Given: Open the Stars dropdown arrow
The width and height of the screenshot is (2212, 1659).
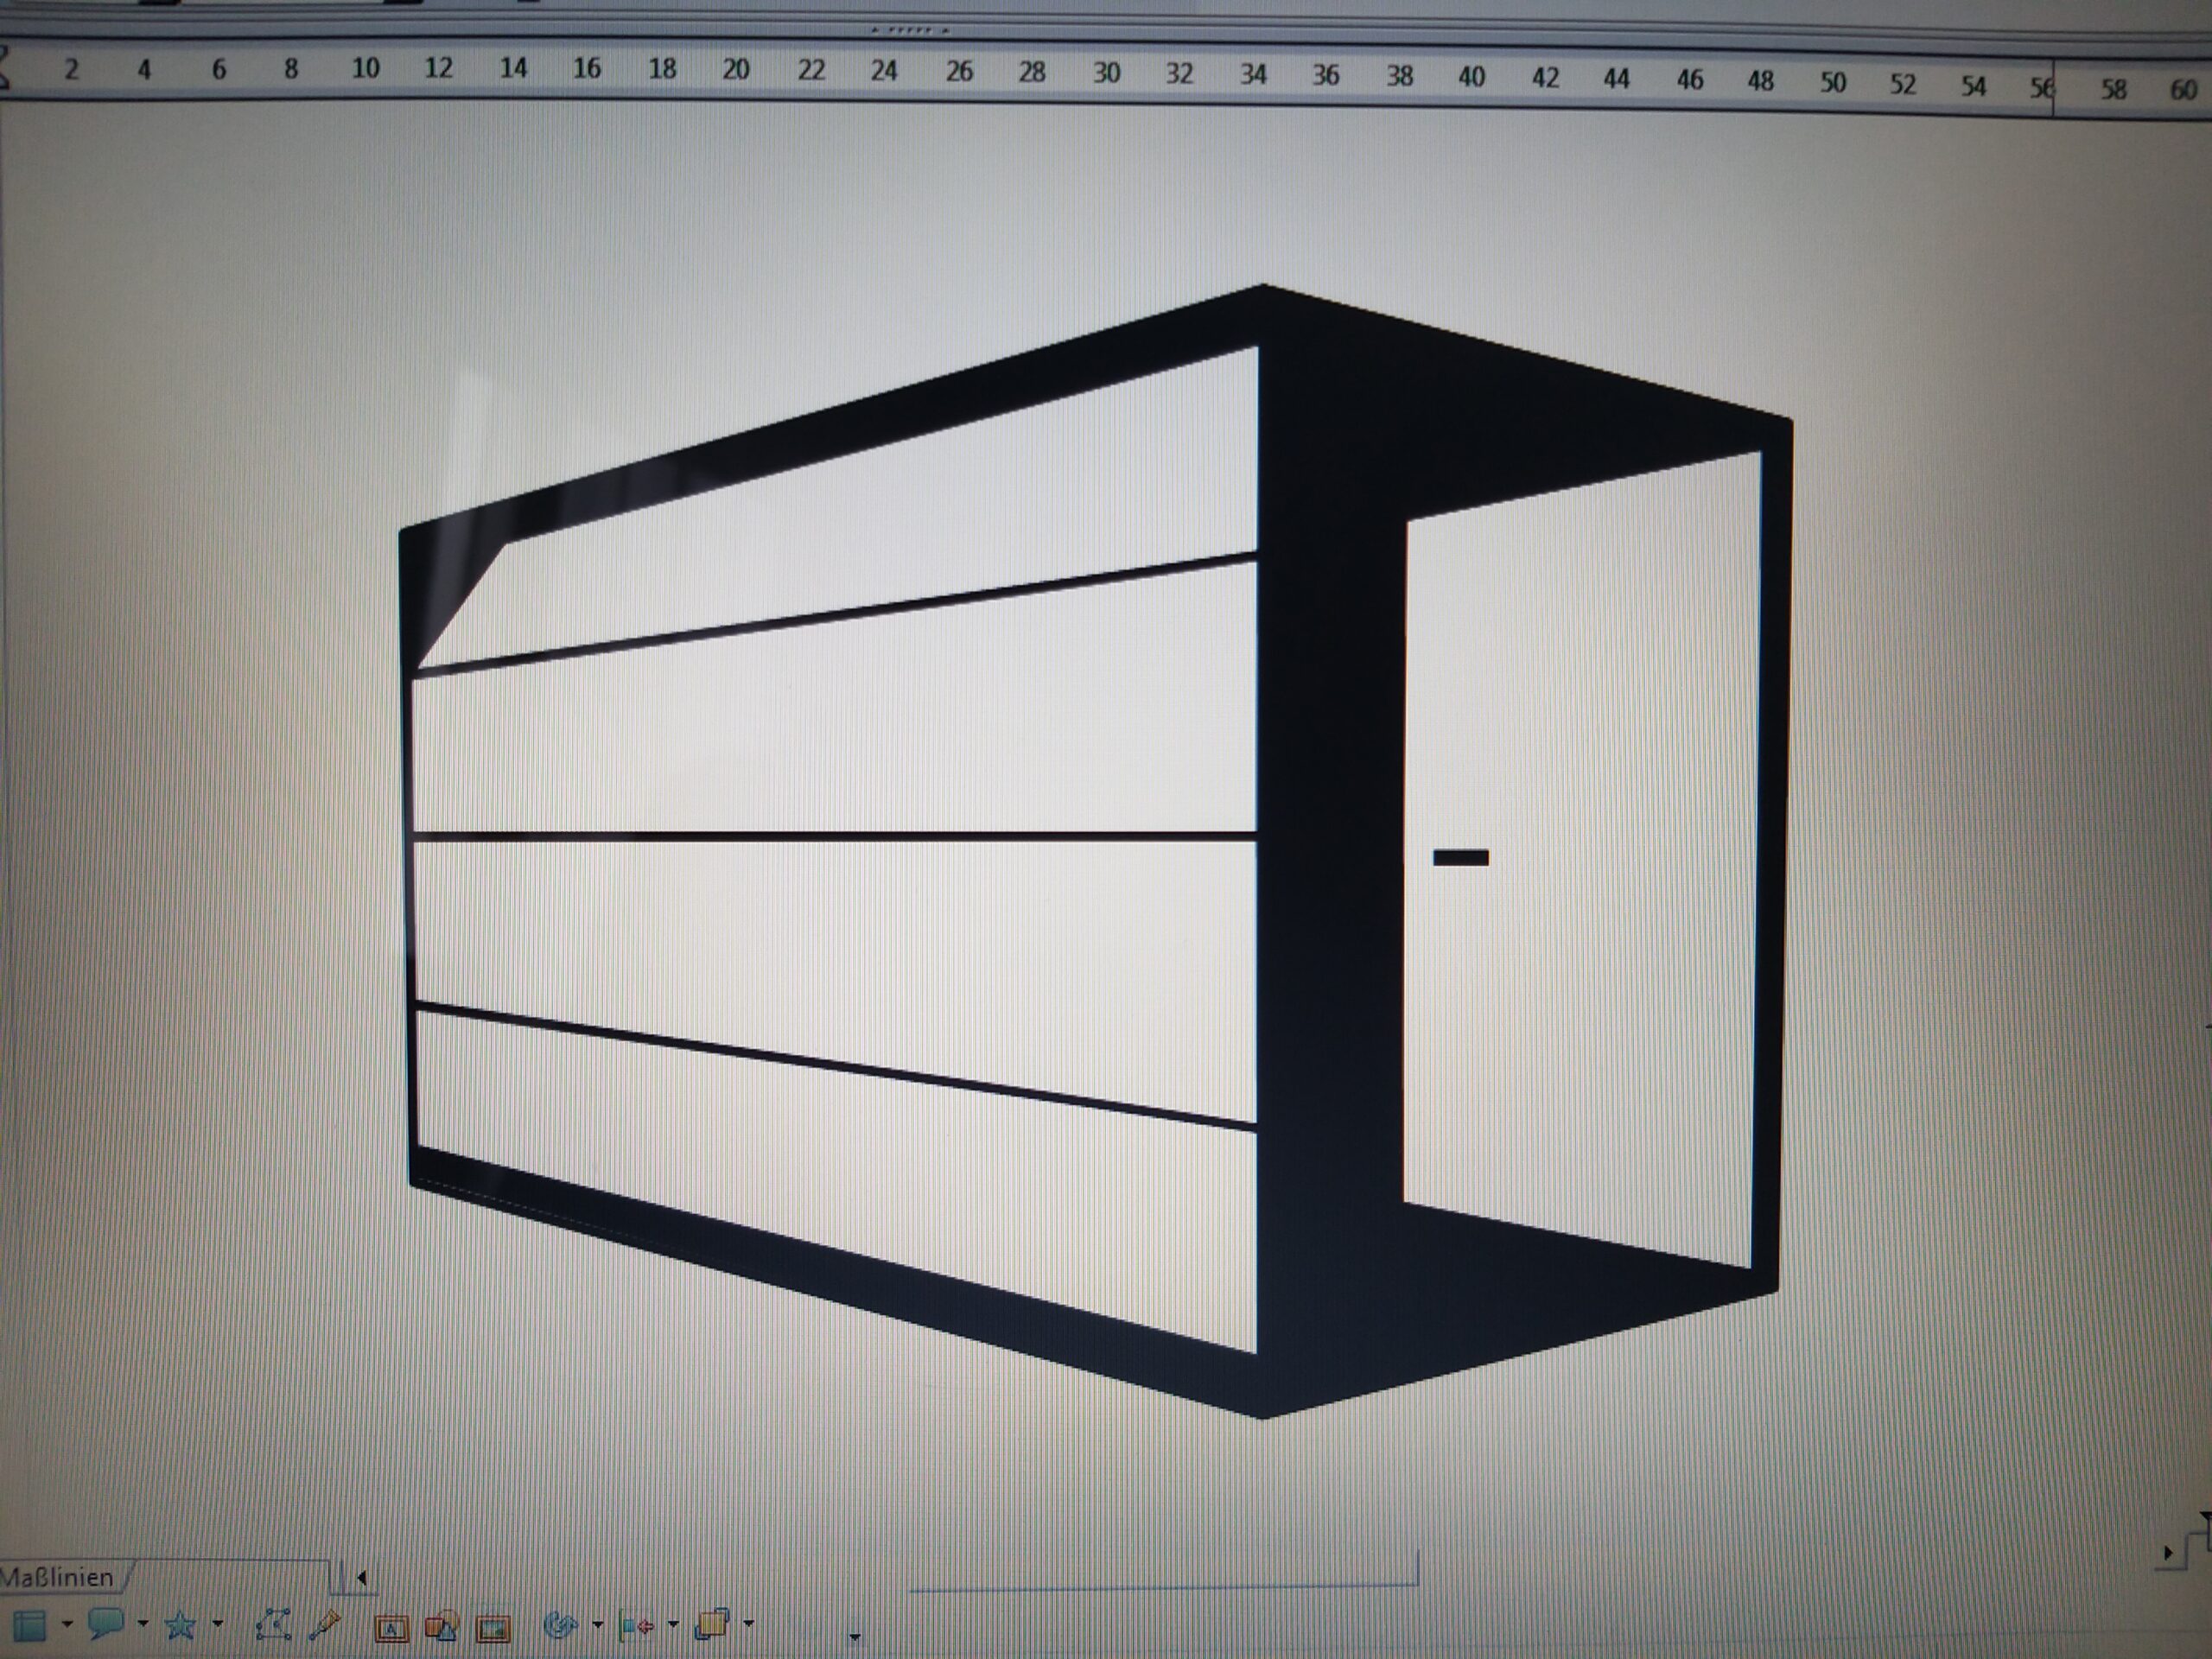Looking at the screenshot, I should tap(218, 1624).
